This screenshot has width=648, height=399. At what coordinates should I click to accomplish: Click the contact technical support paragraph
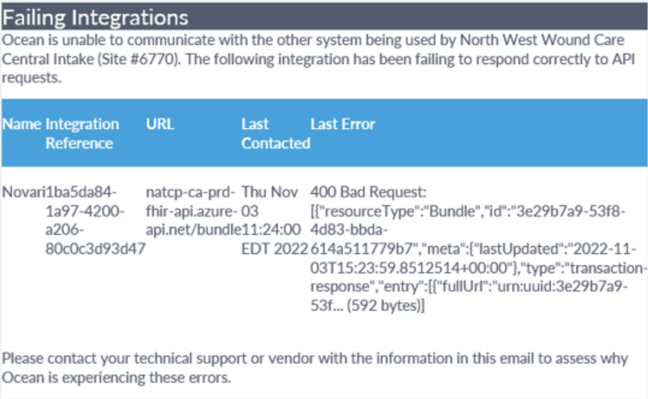[315, 368]
